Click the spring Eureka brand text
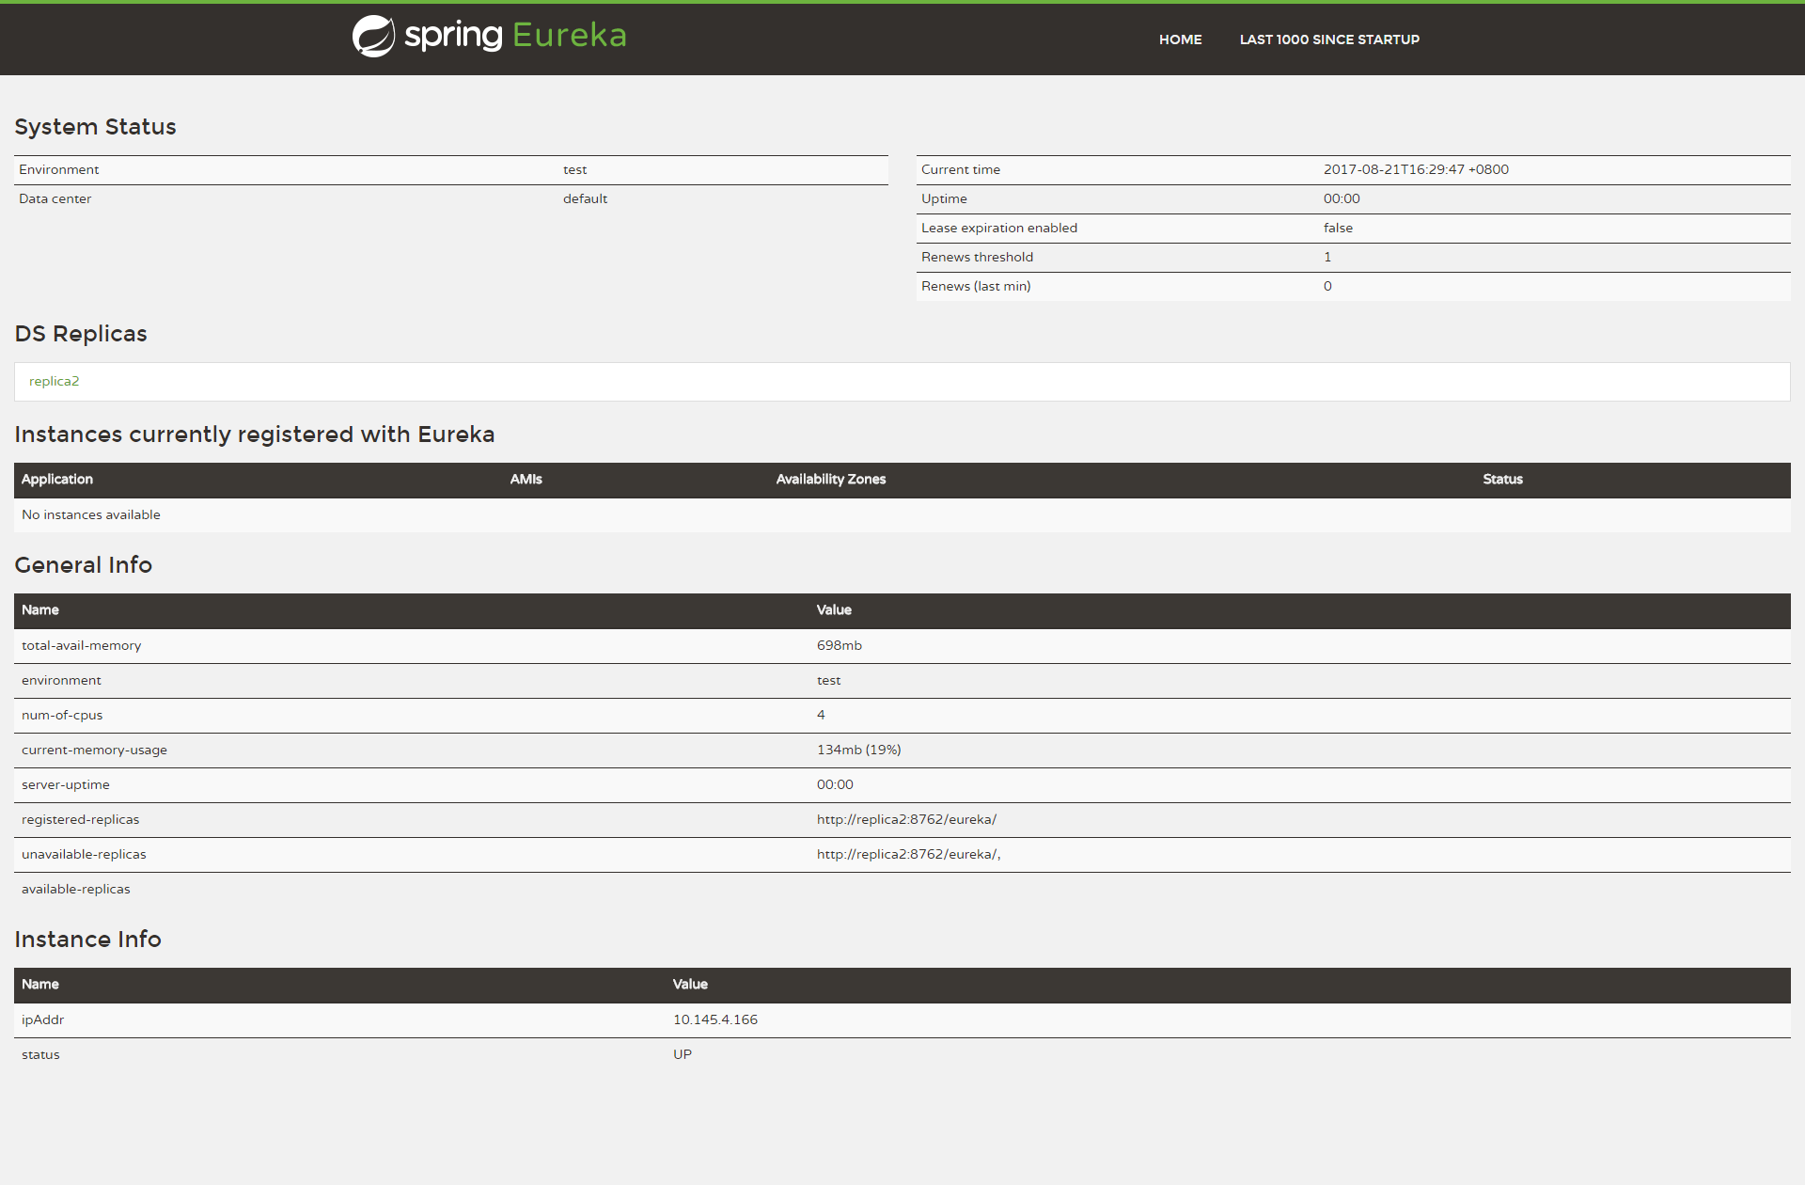 coord(515,36)
